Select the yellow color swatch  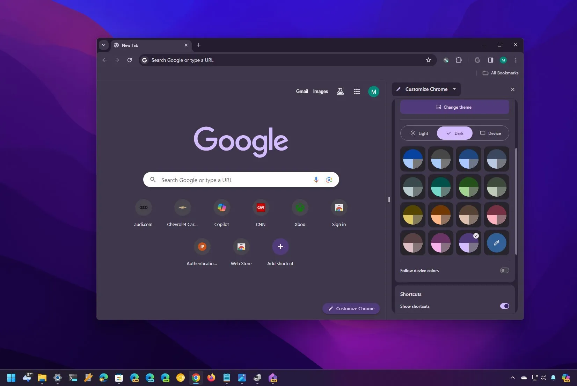click(413, 215)
